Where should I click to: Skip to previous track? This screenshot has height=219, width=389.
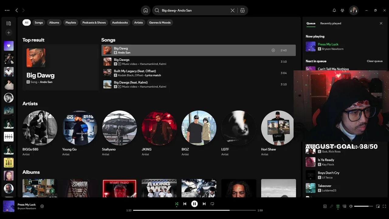[x=185, y=204]
